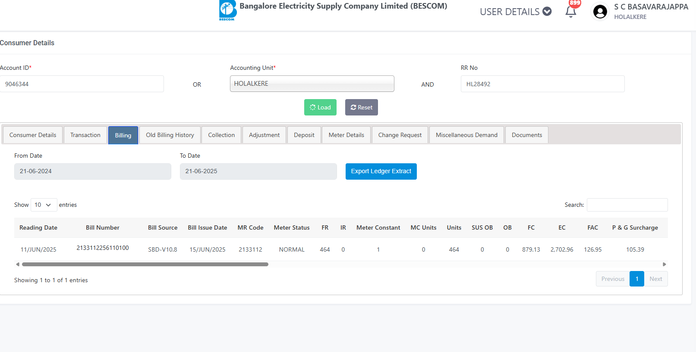This screenshot has height=352, width=696.
Task: Click the Reset button
Action: [x=361, y=107]
